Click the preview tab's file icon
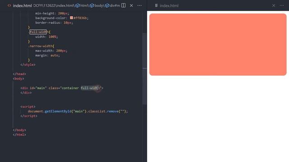Image resolution: width=289 pixels, height=162 pixels. tap(157, 5)
